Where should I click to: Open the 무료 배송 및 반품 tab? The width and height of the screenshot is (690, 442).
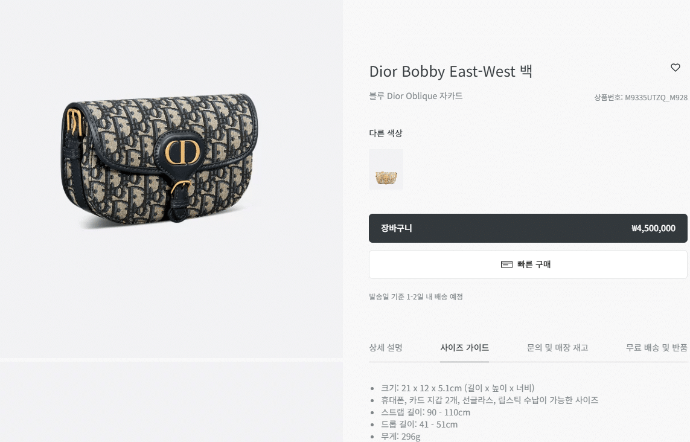point(656,347)
